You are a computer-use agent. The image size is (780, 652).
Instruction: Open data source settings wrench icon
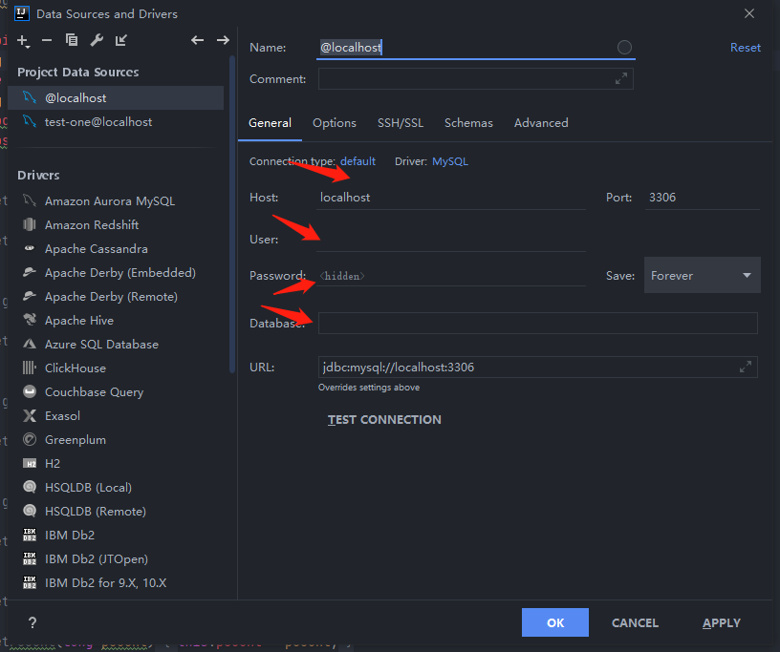click(97, 40)
